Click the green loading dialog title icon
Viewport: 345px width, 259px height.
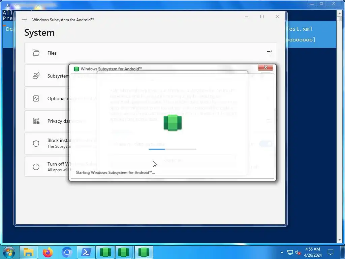click(76, 69)
